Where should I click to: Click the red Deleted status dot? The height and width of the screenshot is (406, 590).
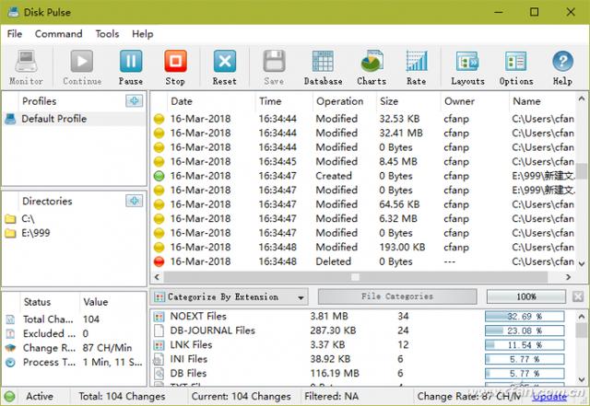159,261
